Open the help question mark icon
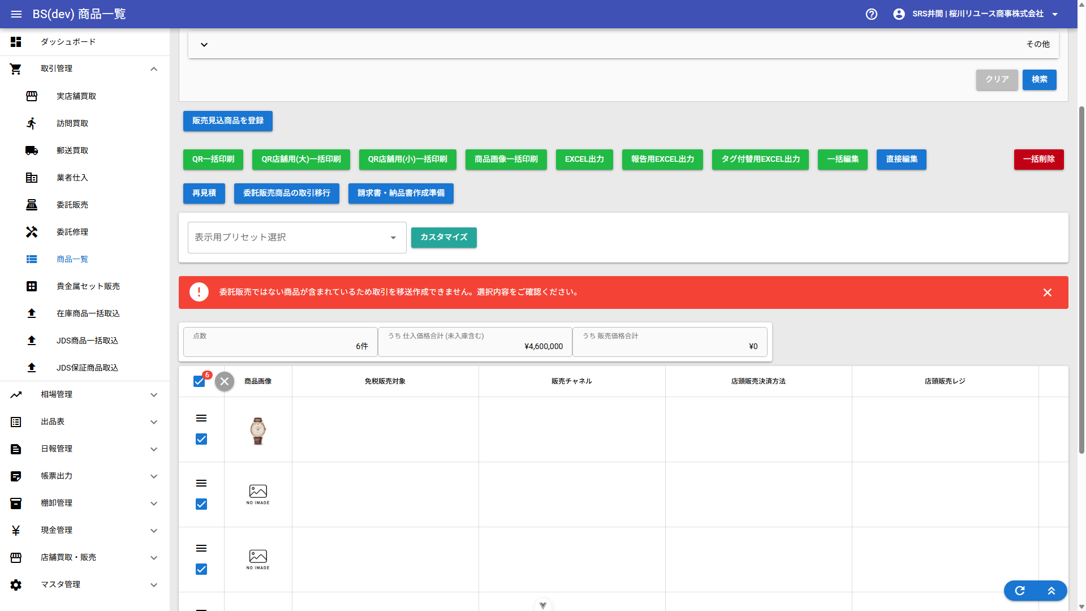The width and height of the screenshot is (1086, 611). click(x=872, y=14)
